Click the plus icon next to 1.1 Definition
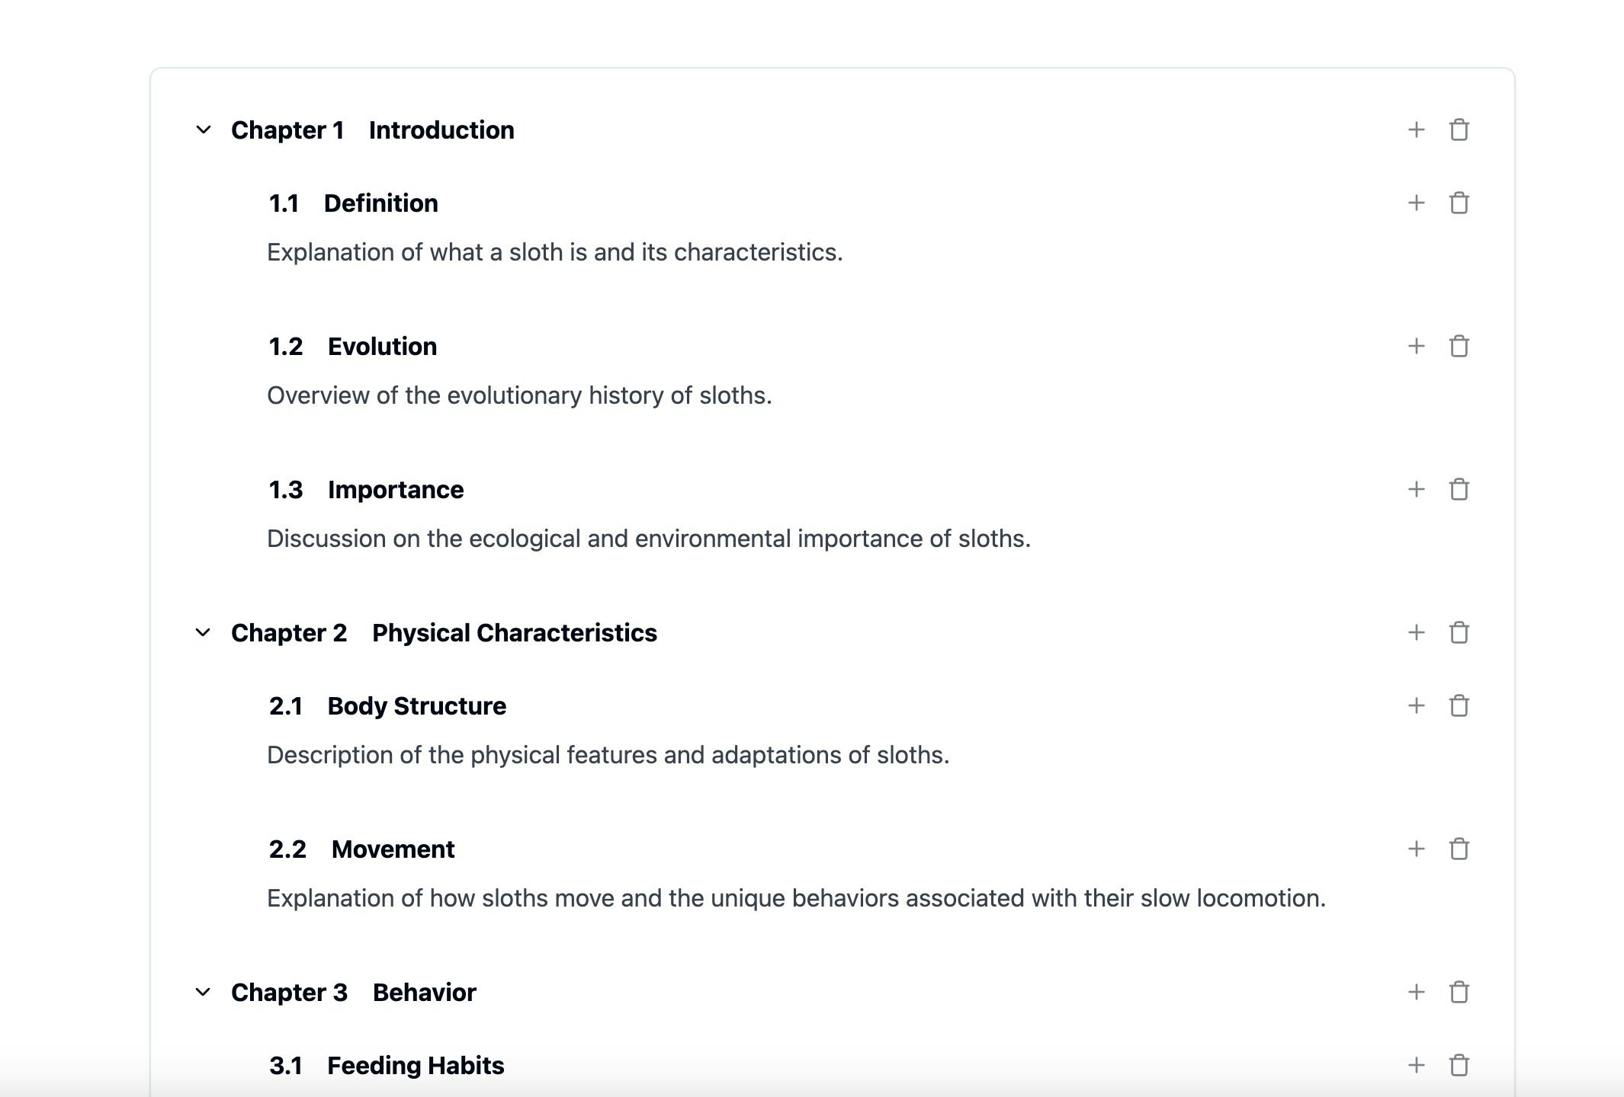This screenshot has width=1624, height=1097. click(x=1416, y=203)
